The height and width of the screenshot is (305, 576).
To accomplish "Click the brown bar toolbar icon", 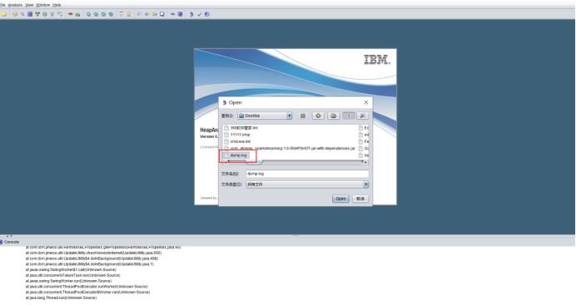I will [70, 14].
